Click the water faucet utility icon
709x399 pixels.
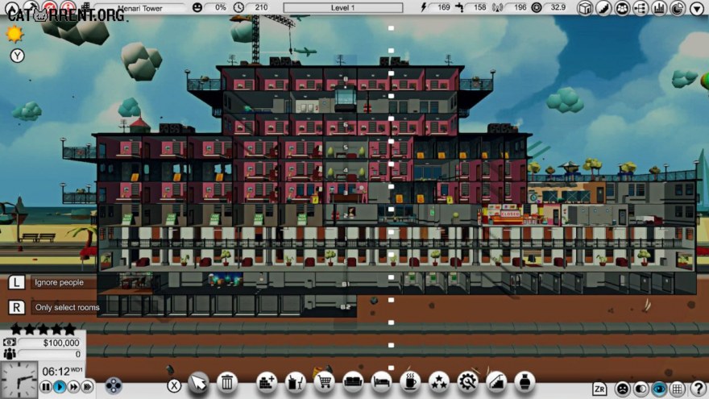pyautogui.click(x=460, y=7)
